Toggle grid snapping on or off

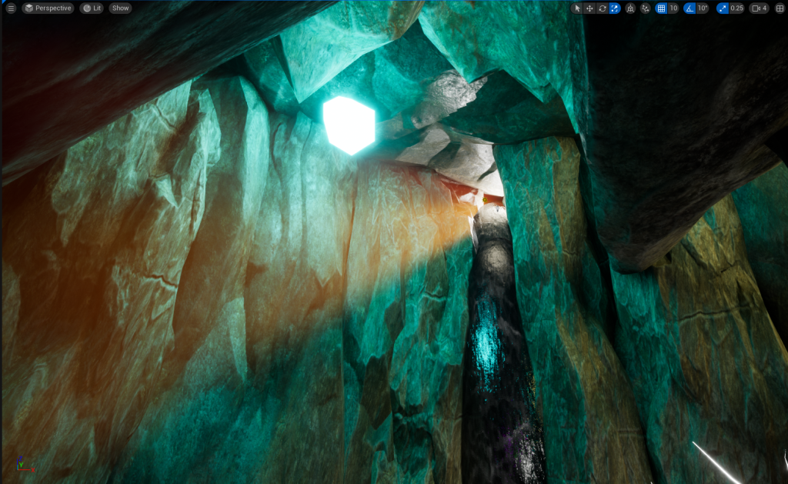click(660, 8)
